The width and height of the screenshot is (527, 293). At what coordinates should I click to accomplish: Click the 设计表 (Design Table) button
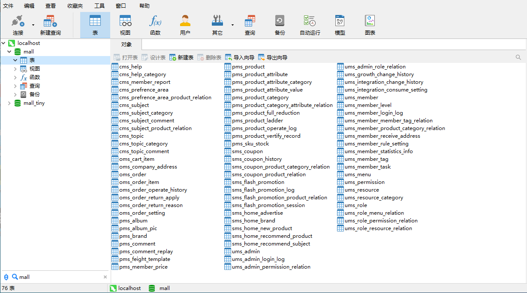tap(153, 57)
